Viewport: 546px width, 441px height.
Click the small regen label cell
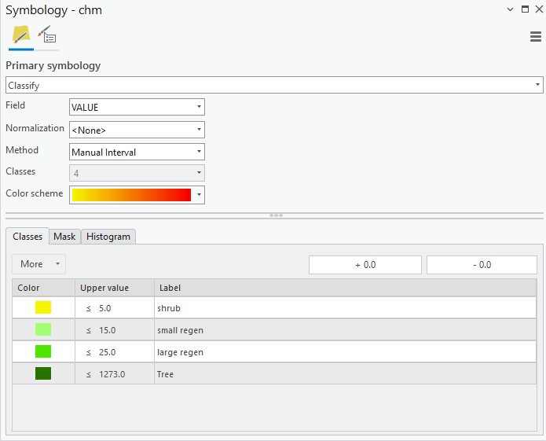coord(345,330)
